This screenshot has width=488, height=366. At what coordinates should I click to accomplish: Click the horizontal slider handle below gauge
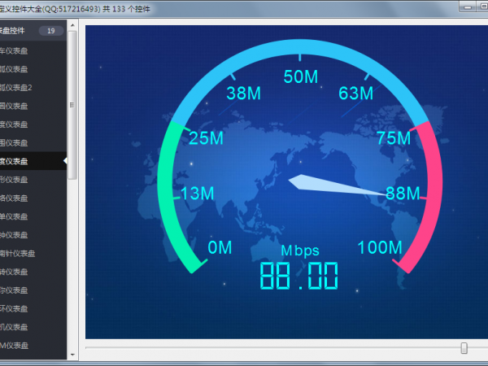464,348
